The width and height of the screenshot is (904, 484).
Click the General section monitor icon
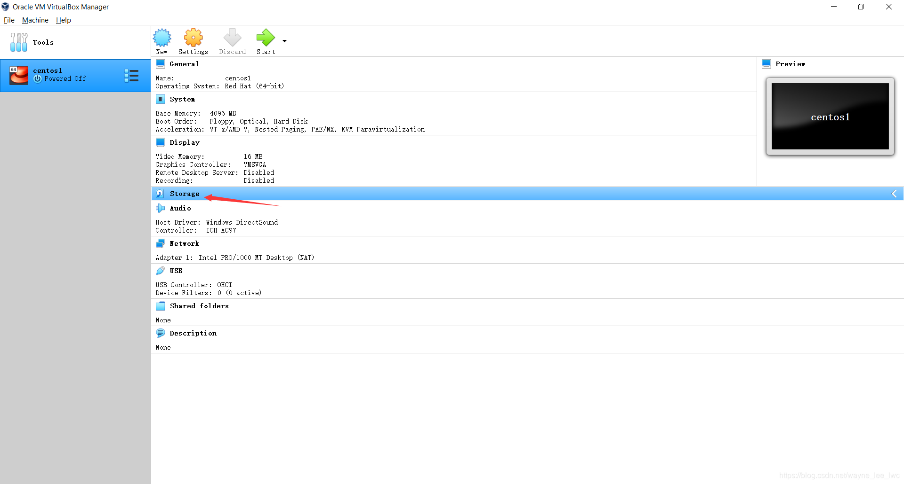click(x=161, y=64)
